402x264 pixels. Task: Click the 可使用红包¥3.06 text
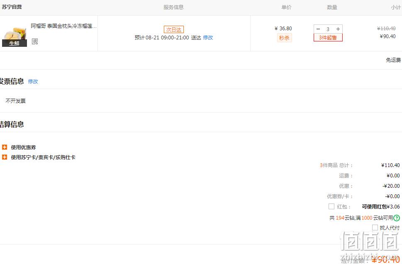[381, 206]
